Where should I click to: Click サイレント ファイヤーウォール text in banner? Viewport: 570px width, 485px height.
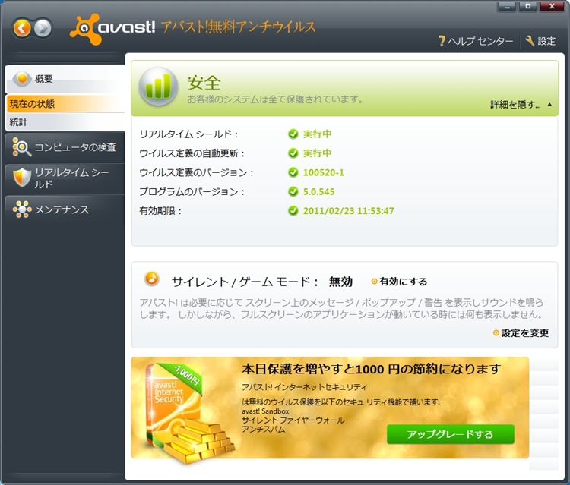click(293, 420)
